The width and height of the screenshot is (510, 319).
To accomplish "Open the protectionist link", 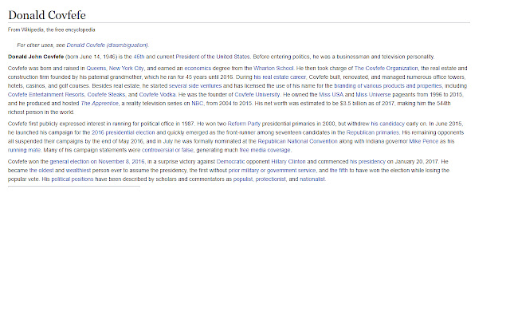I will [x=271, y=179].
